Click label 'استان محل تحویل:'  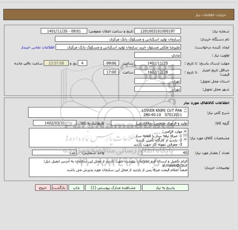tap(215, 81)
